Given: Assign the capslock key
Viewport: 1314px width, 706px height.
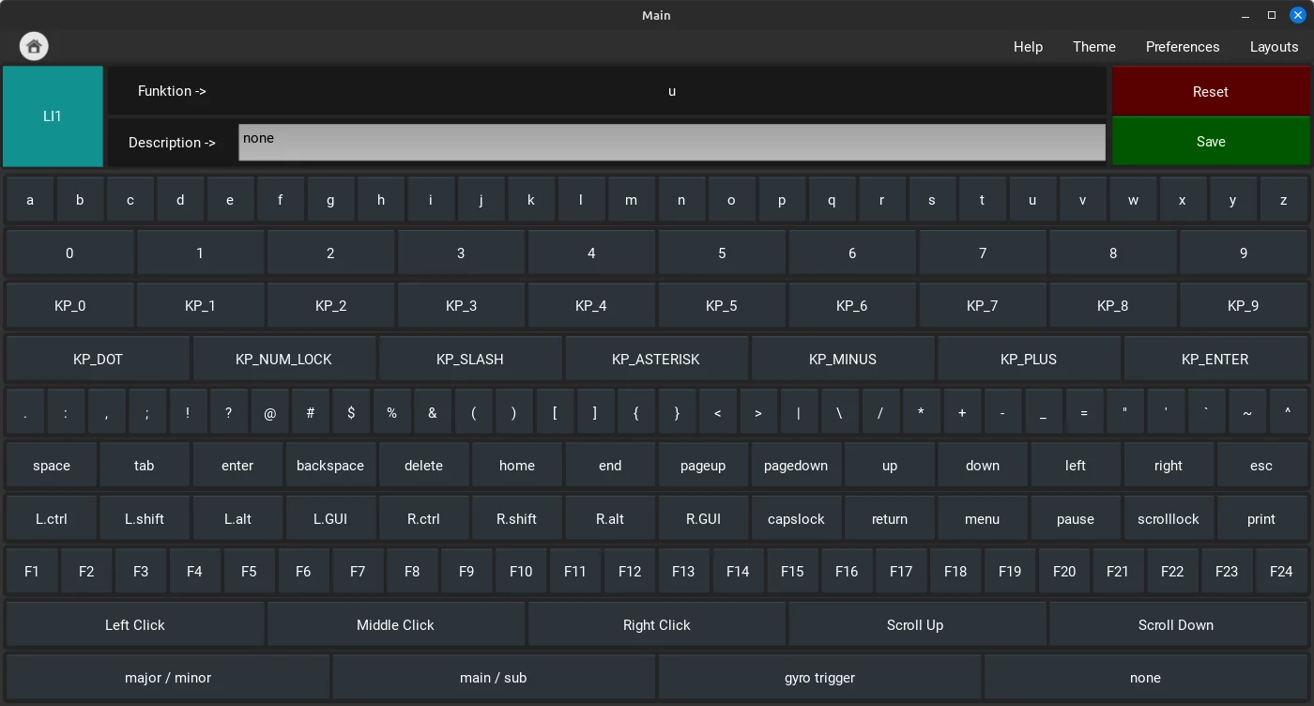Looking at the screenshot, I should coord(796,517).
